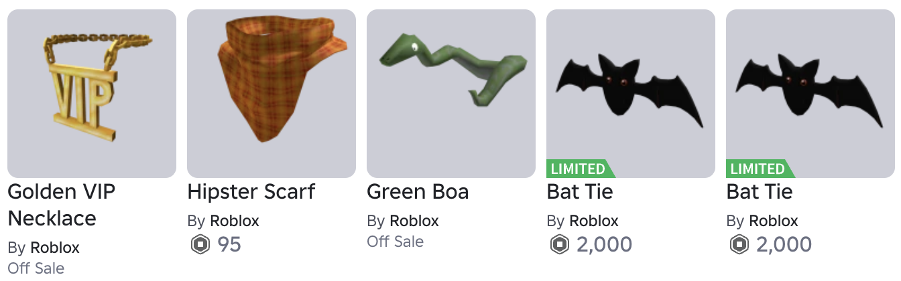This screenshot has height=281, width=901.
Task: Open Roblox creator link under Green Boa
Action: coord(414,221)
